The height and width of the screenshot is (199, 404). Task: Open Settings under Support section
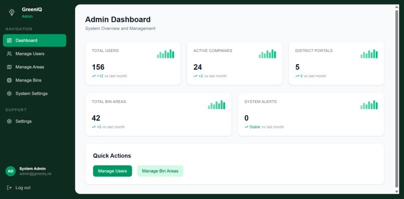35,121
